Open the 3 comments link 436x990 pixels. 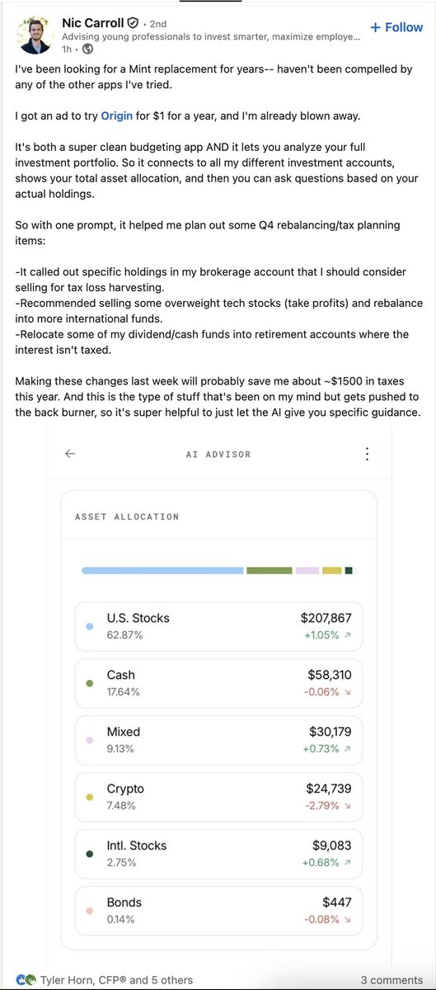coord(391,980)
